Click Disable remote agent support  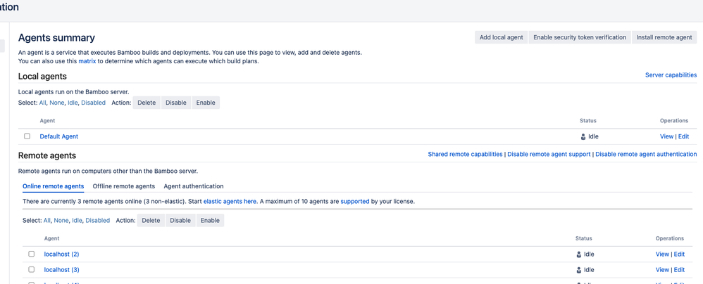549,154
